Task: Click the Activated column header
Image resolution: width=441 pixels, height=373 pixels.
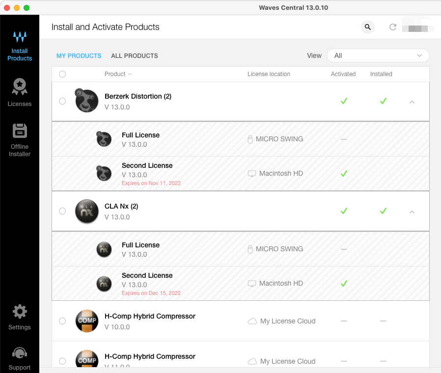Action: click(x=343, y=74)
